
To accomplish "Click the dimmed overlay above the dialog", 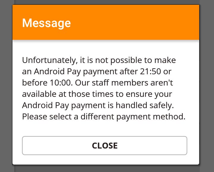I will click(x=106, y=2).
